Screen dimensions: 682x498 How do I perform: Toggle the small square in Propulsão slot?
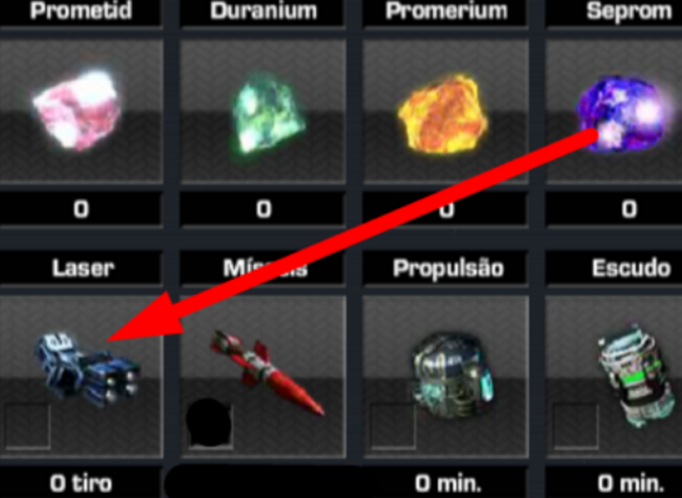coord(393,426)
